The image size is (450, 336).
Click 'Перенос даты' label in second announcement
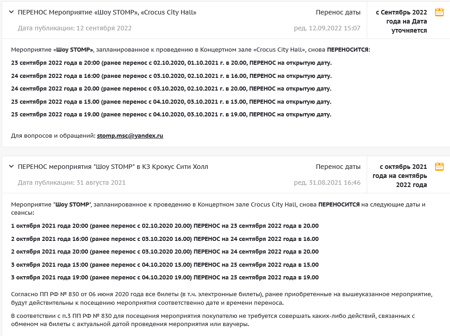(338, 167)
